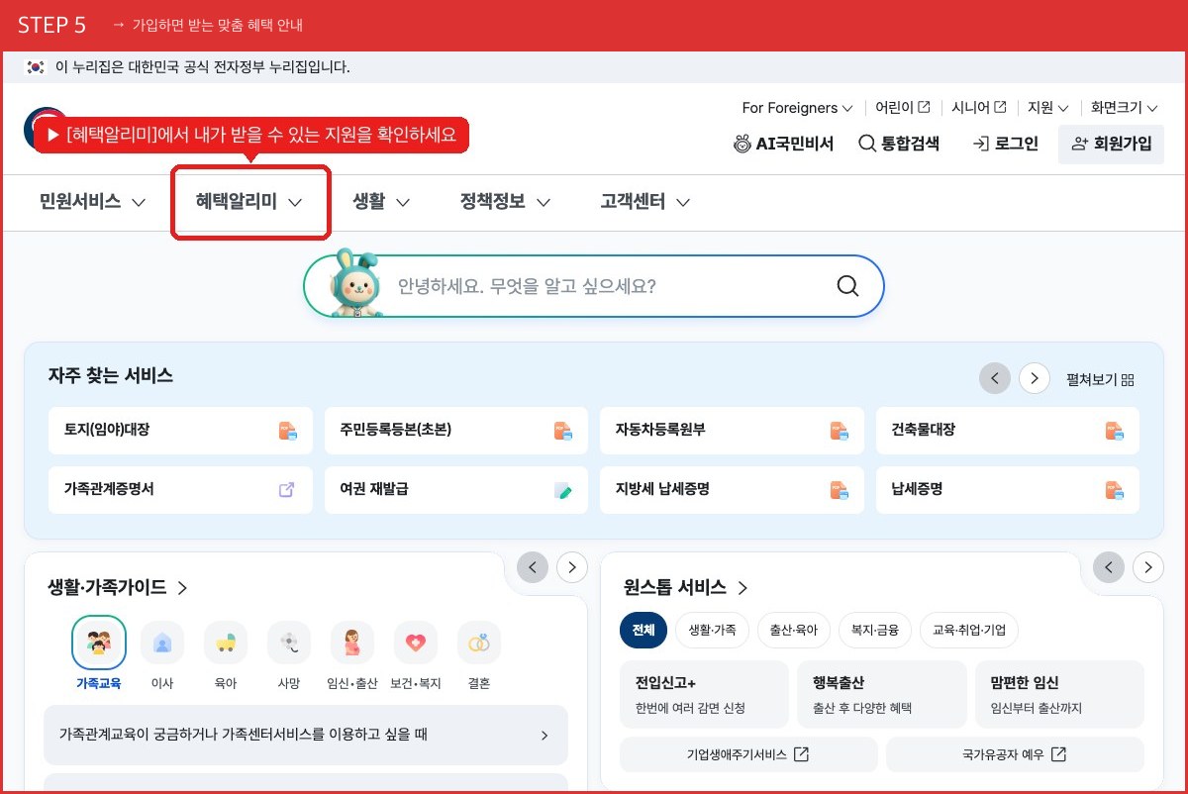Show previous 생활·가족가이드 panel items
The height and width of the screenshot is (794, 1188).
(533, 567)
